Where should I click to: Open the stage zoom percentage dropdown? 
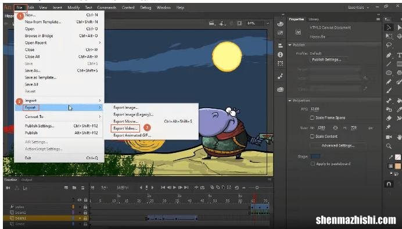click(x=268, y=23)
